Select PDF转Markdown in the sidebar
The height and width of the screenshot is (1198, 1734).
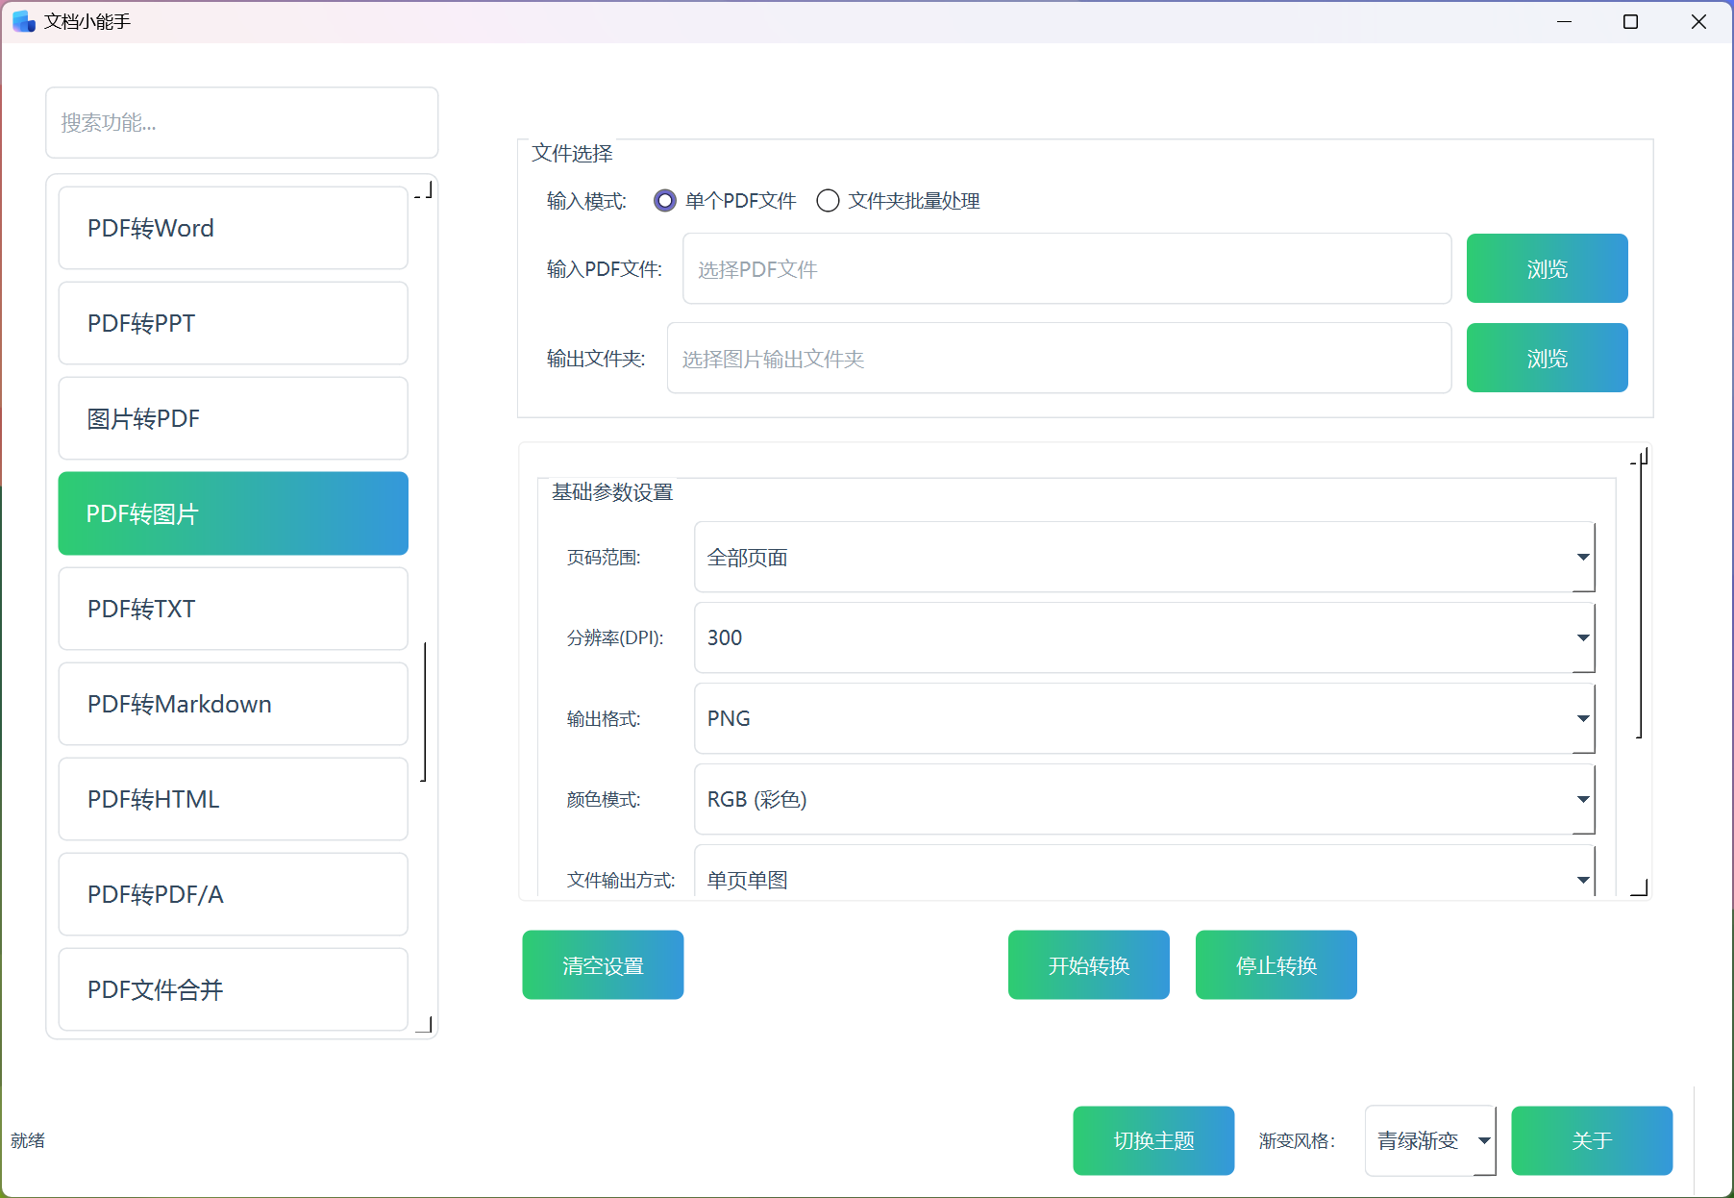tap(234, 705)
